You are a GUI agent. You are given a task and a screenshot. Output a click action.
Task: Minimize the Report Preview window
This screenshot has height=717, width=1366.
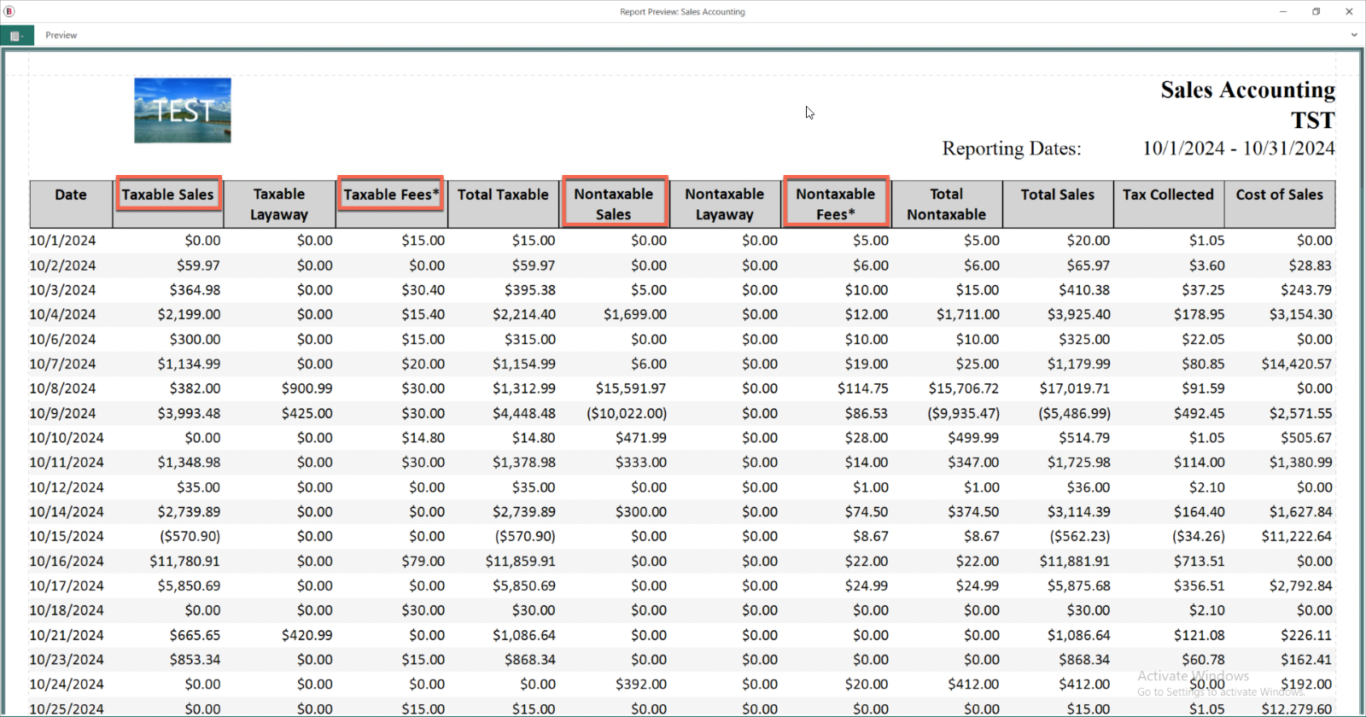tap(1283, 11)
